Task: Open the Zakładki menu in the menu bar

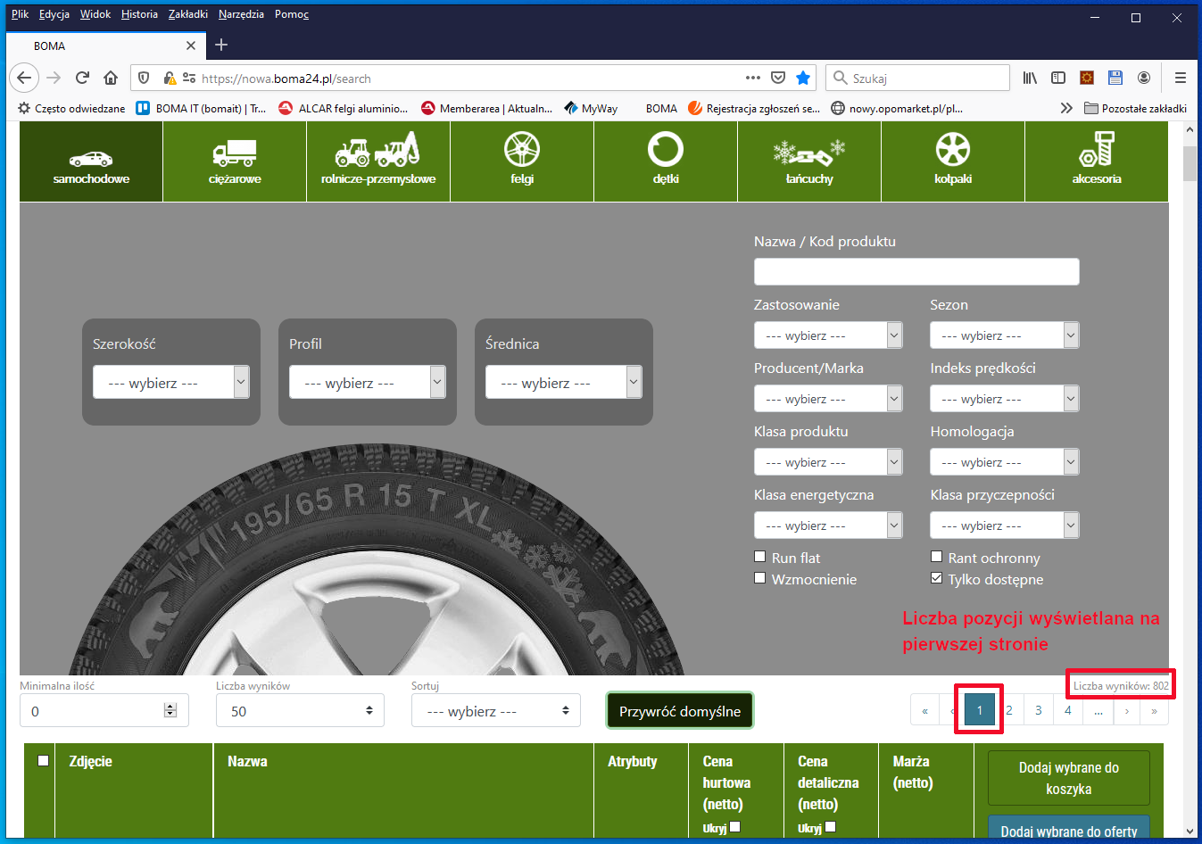Action: point(187,14)
